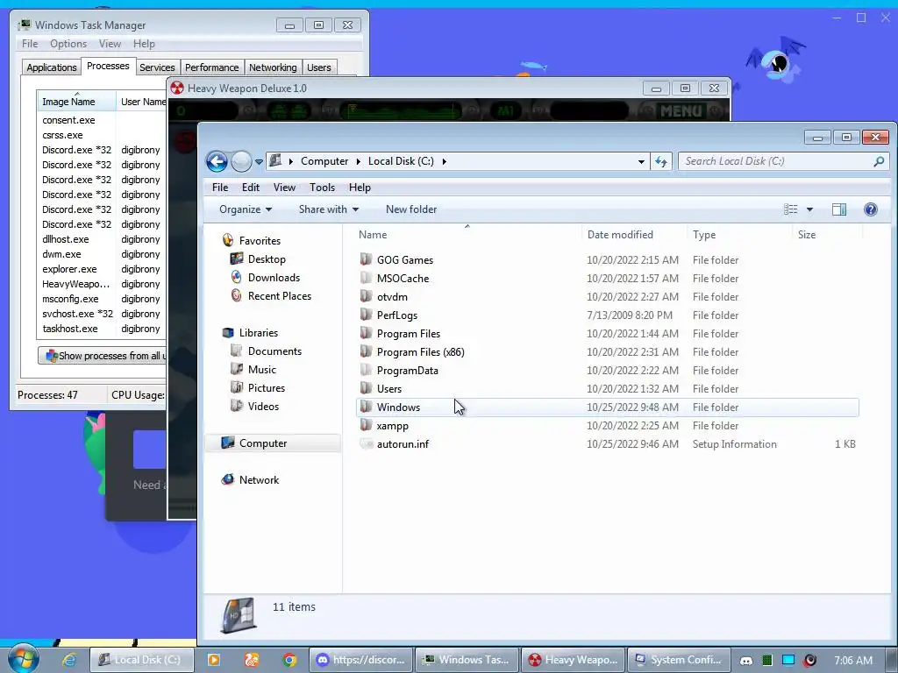Image resolution: width=898 pixels, height=673 pixels.
Task: Open Network in the navigation pane
Action: click(259, 479)
